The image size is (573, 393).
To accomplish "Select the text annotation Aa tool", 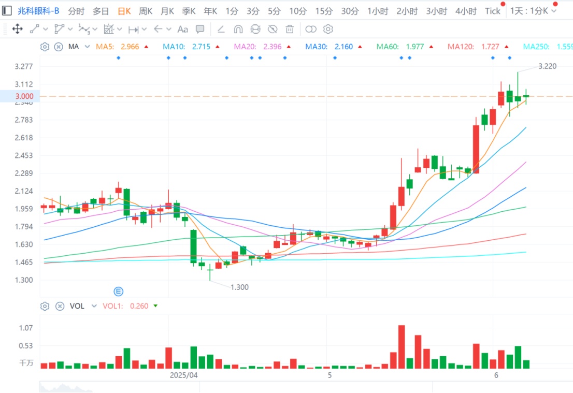I will (x=182, y=29).
